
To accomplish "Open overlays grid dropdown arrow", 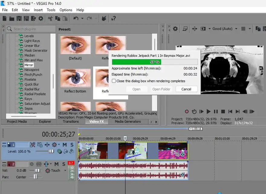I will pos(250,29).
